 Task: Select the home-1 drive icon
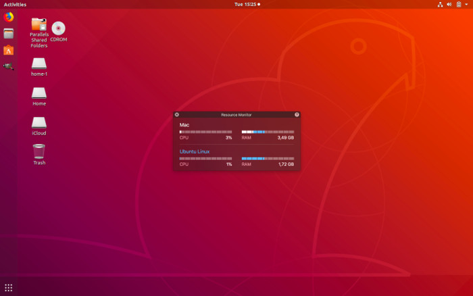tap(39, 67)
